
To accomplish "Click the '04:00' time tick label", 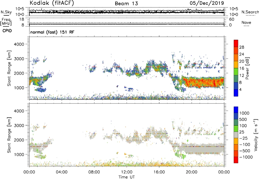I will click(62, 172).
